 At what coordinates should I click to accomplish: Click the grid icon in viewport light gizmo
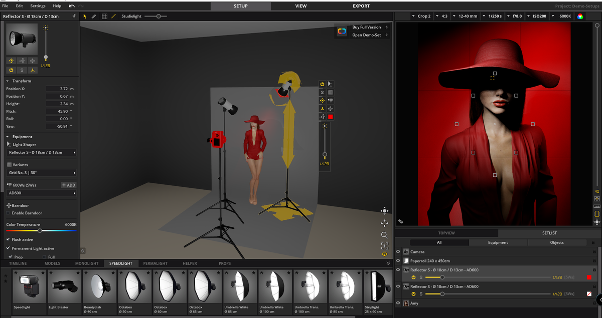click(x=330, y=92)
